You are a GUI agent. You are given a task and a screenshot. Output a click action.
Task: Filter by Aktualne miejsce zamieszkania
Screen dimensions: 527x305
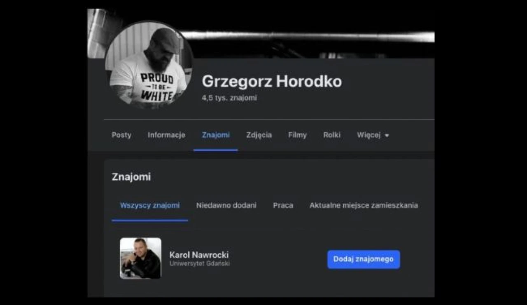(x=364, y=205)
